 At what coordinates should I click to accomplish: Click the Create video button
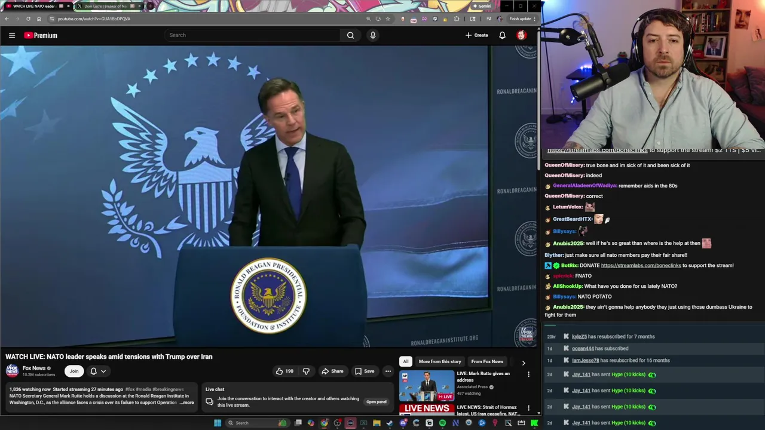(477, 35)
